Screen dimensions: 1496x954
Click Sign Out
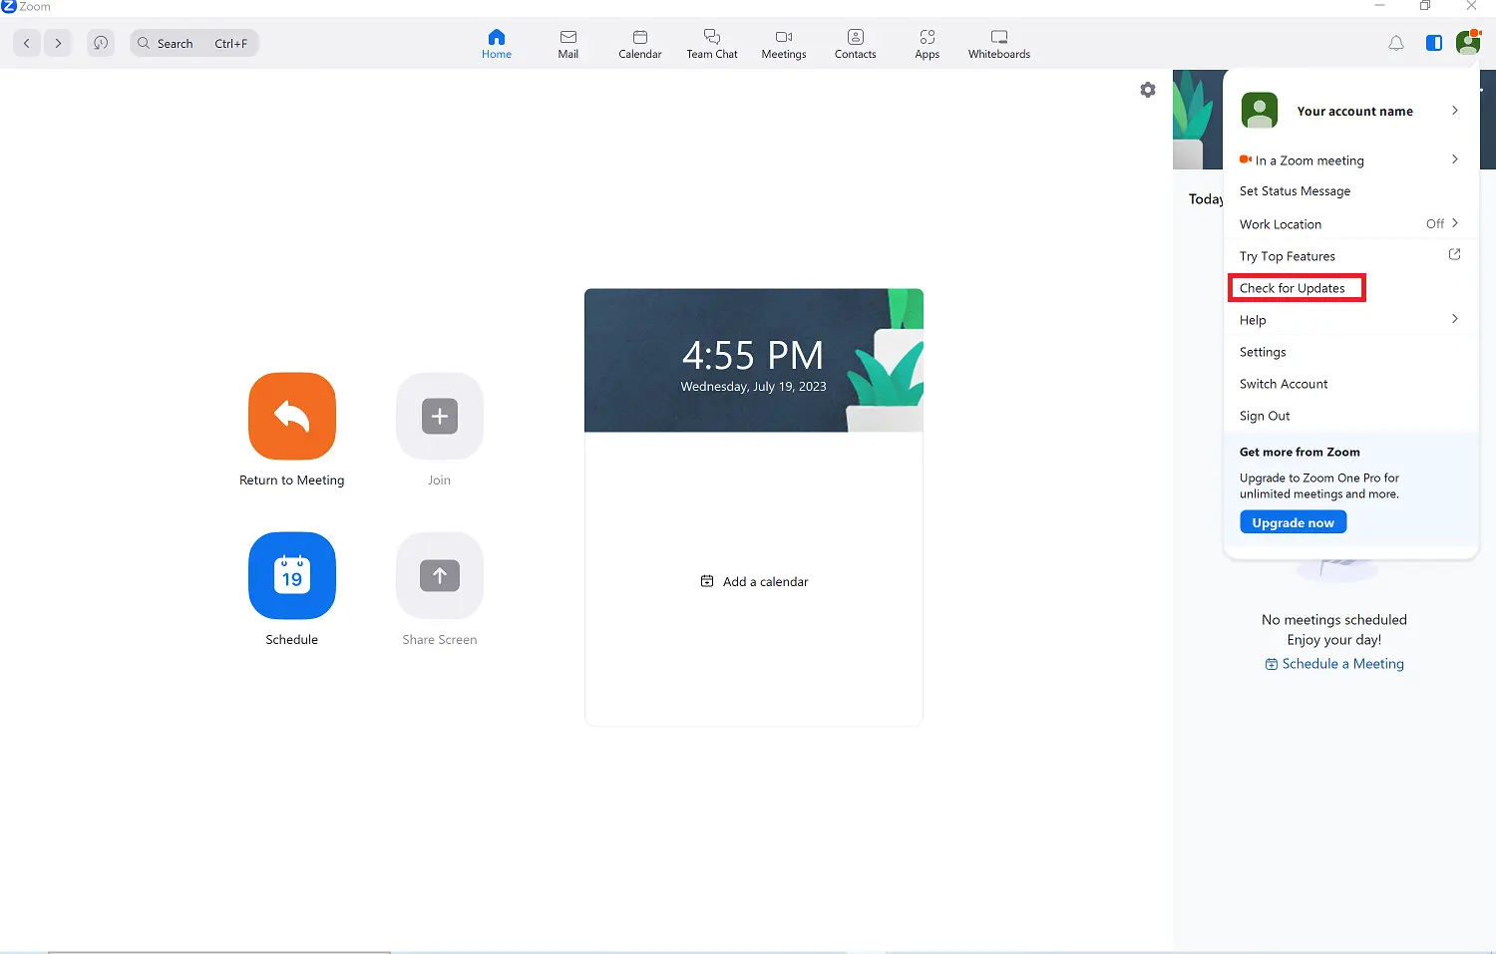click(1265, 416)
